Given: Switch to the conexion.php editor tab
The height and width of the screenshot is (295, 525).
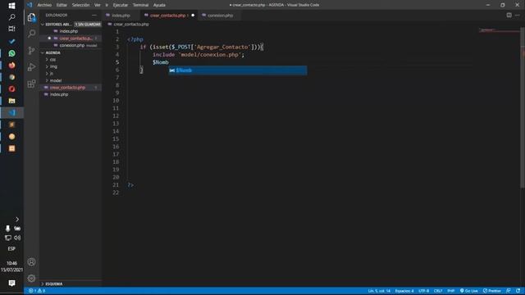Looking at the screenshot, I should click(x=220, y=16).
